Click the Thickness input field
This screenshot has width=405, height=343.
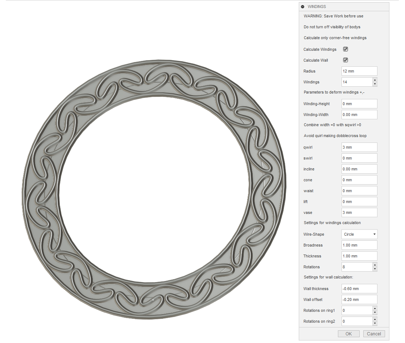tap(359, 256)
